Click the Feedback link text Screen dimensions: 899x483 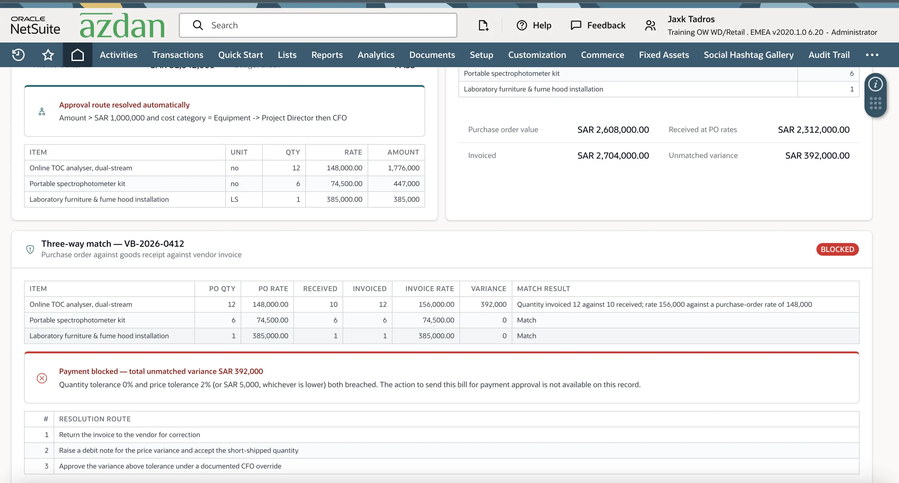point(606,25)
